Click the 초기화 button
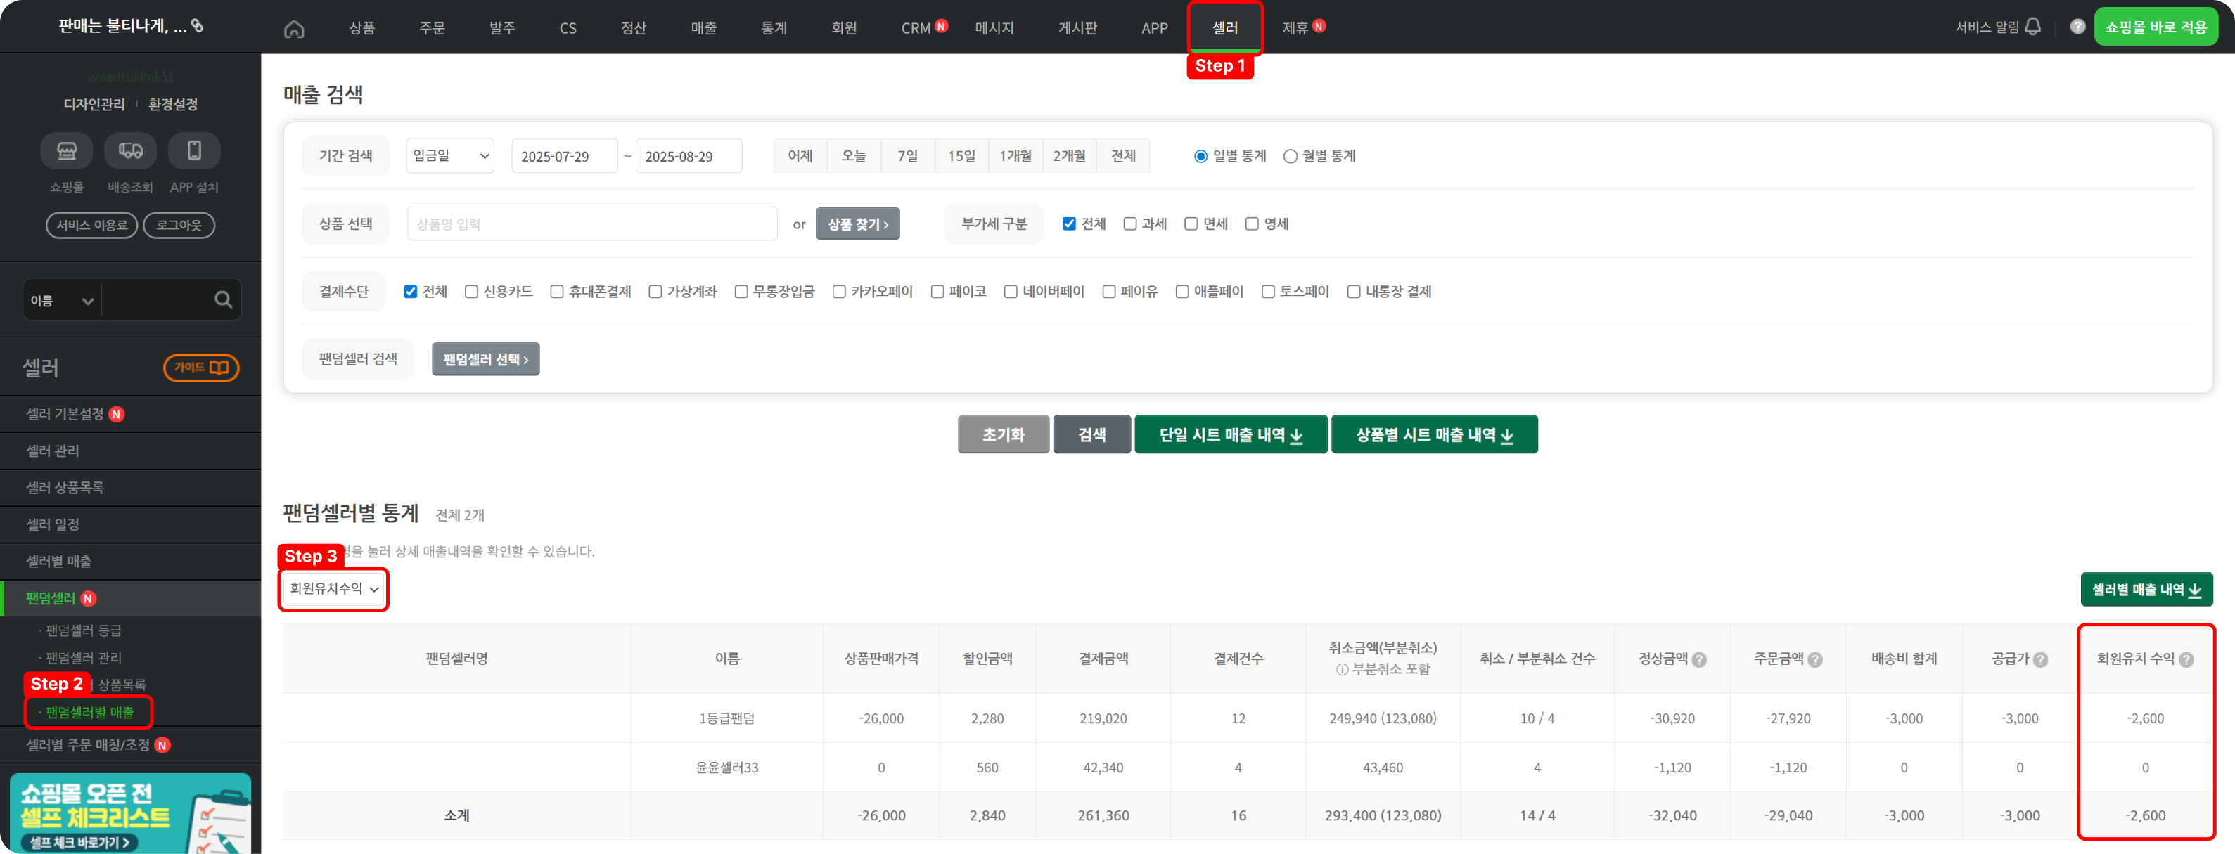The image size is (2235, 854). pos(1003,434)
